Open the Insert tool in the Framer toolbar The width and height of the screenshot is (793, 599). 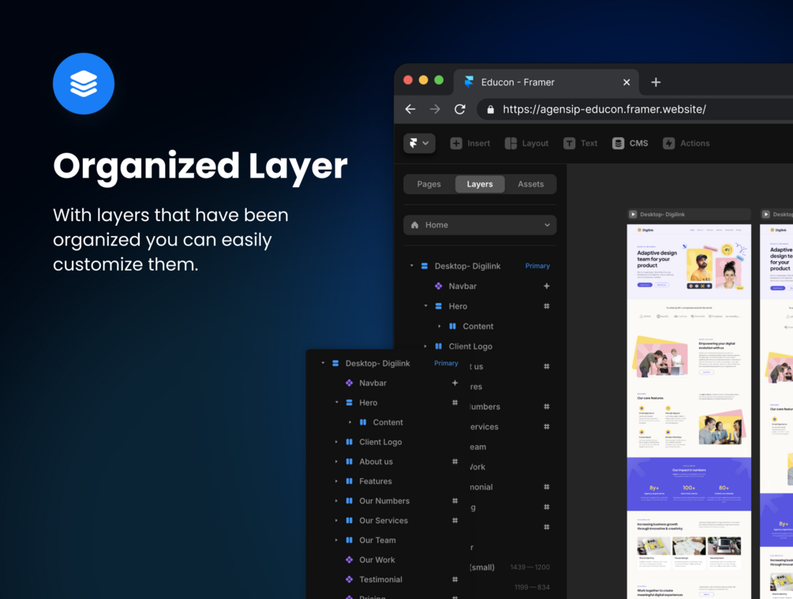469,143
